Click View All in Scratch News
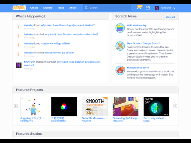This screenshot has width=191, height=143. point(170,17)
